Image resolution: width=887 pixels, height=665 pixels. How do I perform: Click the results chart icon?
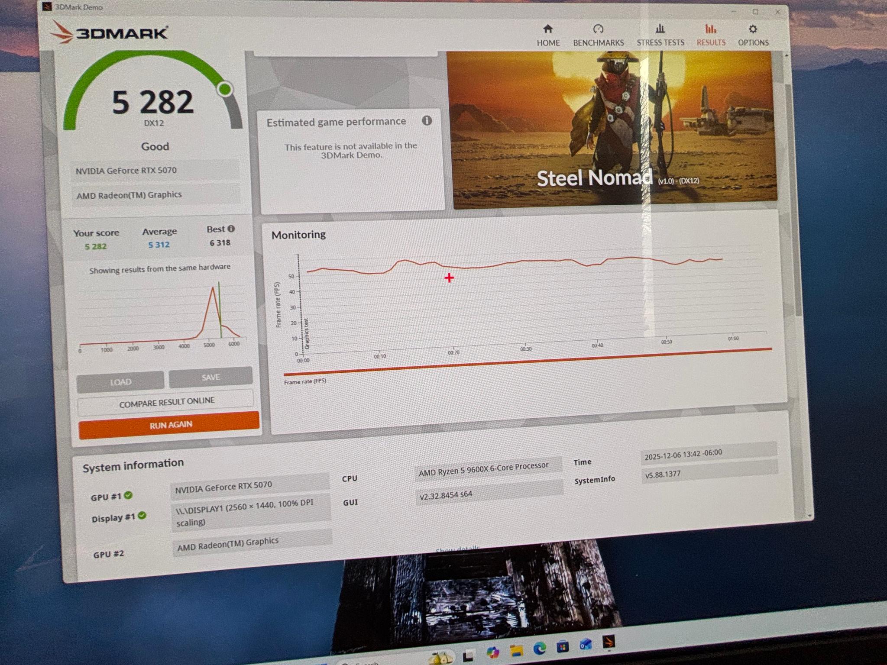point(711,29)
